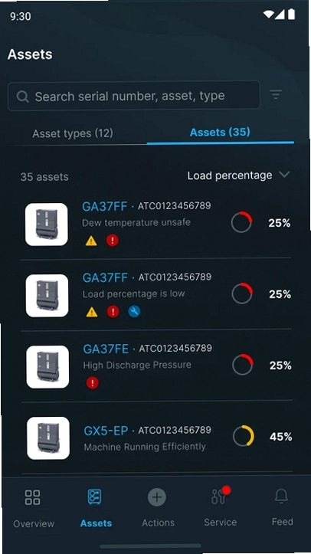The image size is (311, 554).
Task: Open the filter icon beside search
Action: pos(276,94)
